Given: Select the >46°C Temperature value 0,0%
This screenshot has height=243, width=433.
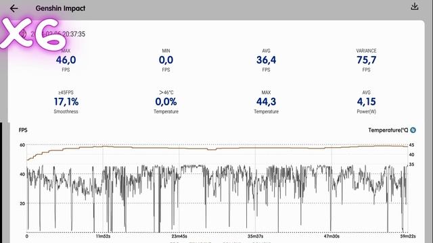Looking at the screenshot, I should (x=166, y=102).
